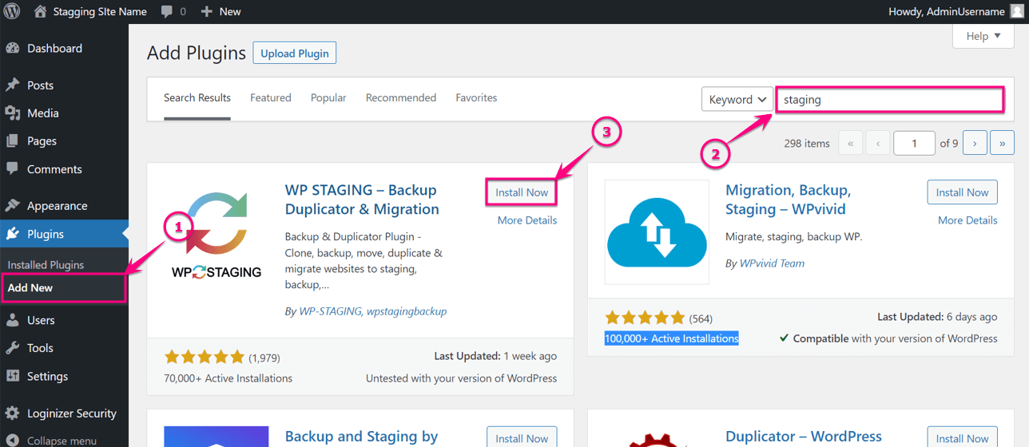
Task: Click the 298 items count text
Action: 807,144
